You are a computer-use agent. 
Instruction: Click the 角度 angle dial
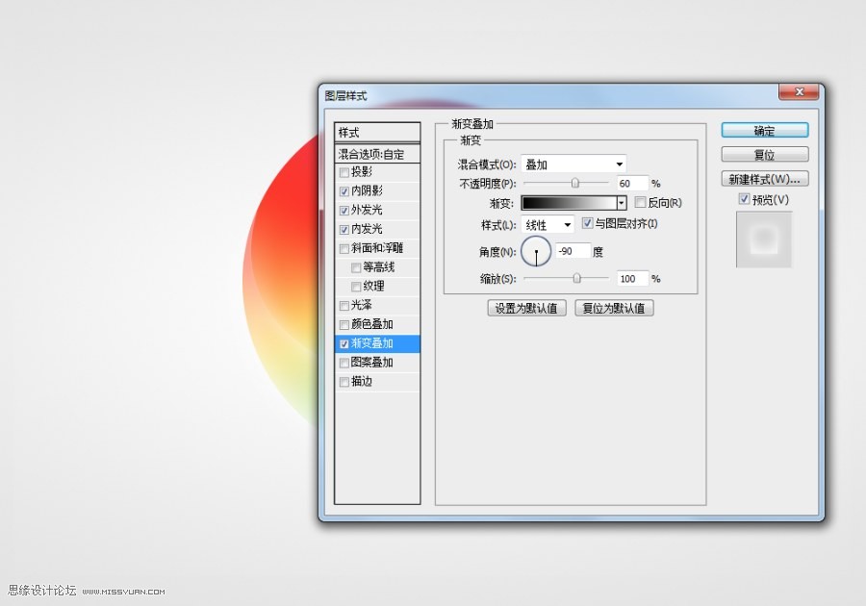click(536, 250)
